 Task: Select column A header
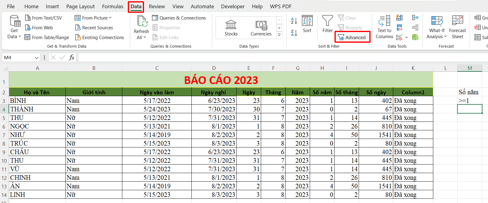pyautogui.click(x=37, y=68)
